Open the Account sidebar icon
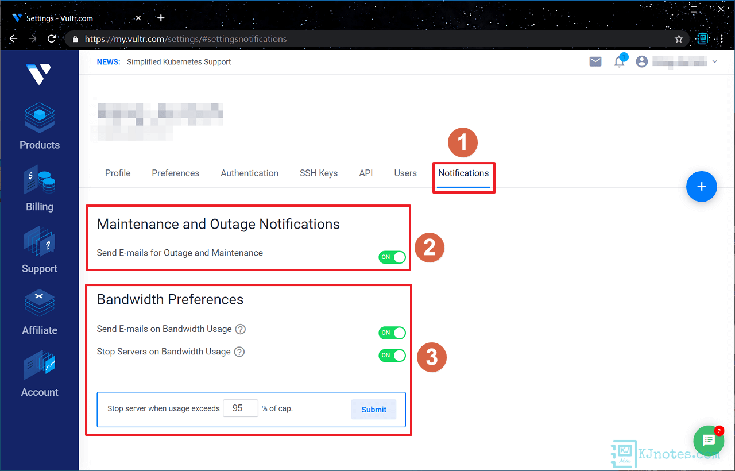The height and width of the screenshot is (471, 735). (x=40, y=365)
